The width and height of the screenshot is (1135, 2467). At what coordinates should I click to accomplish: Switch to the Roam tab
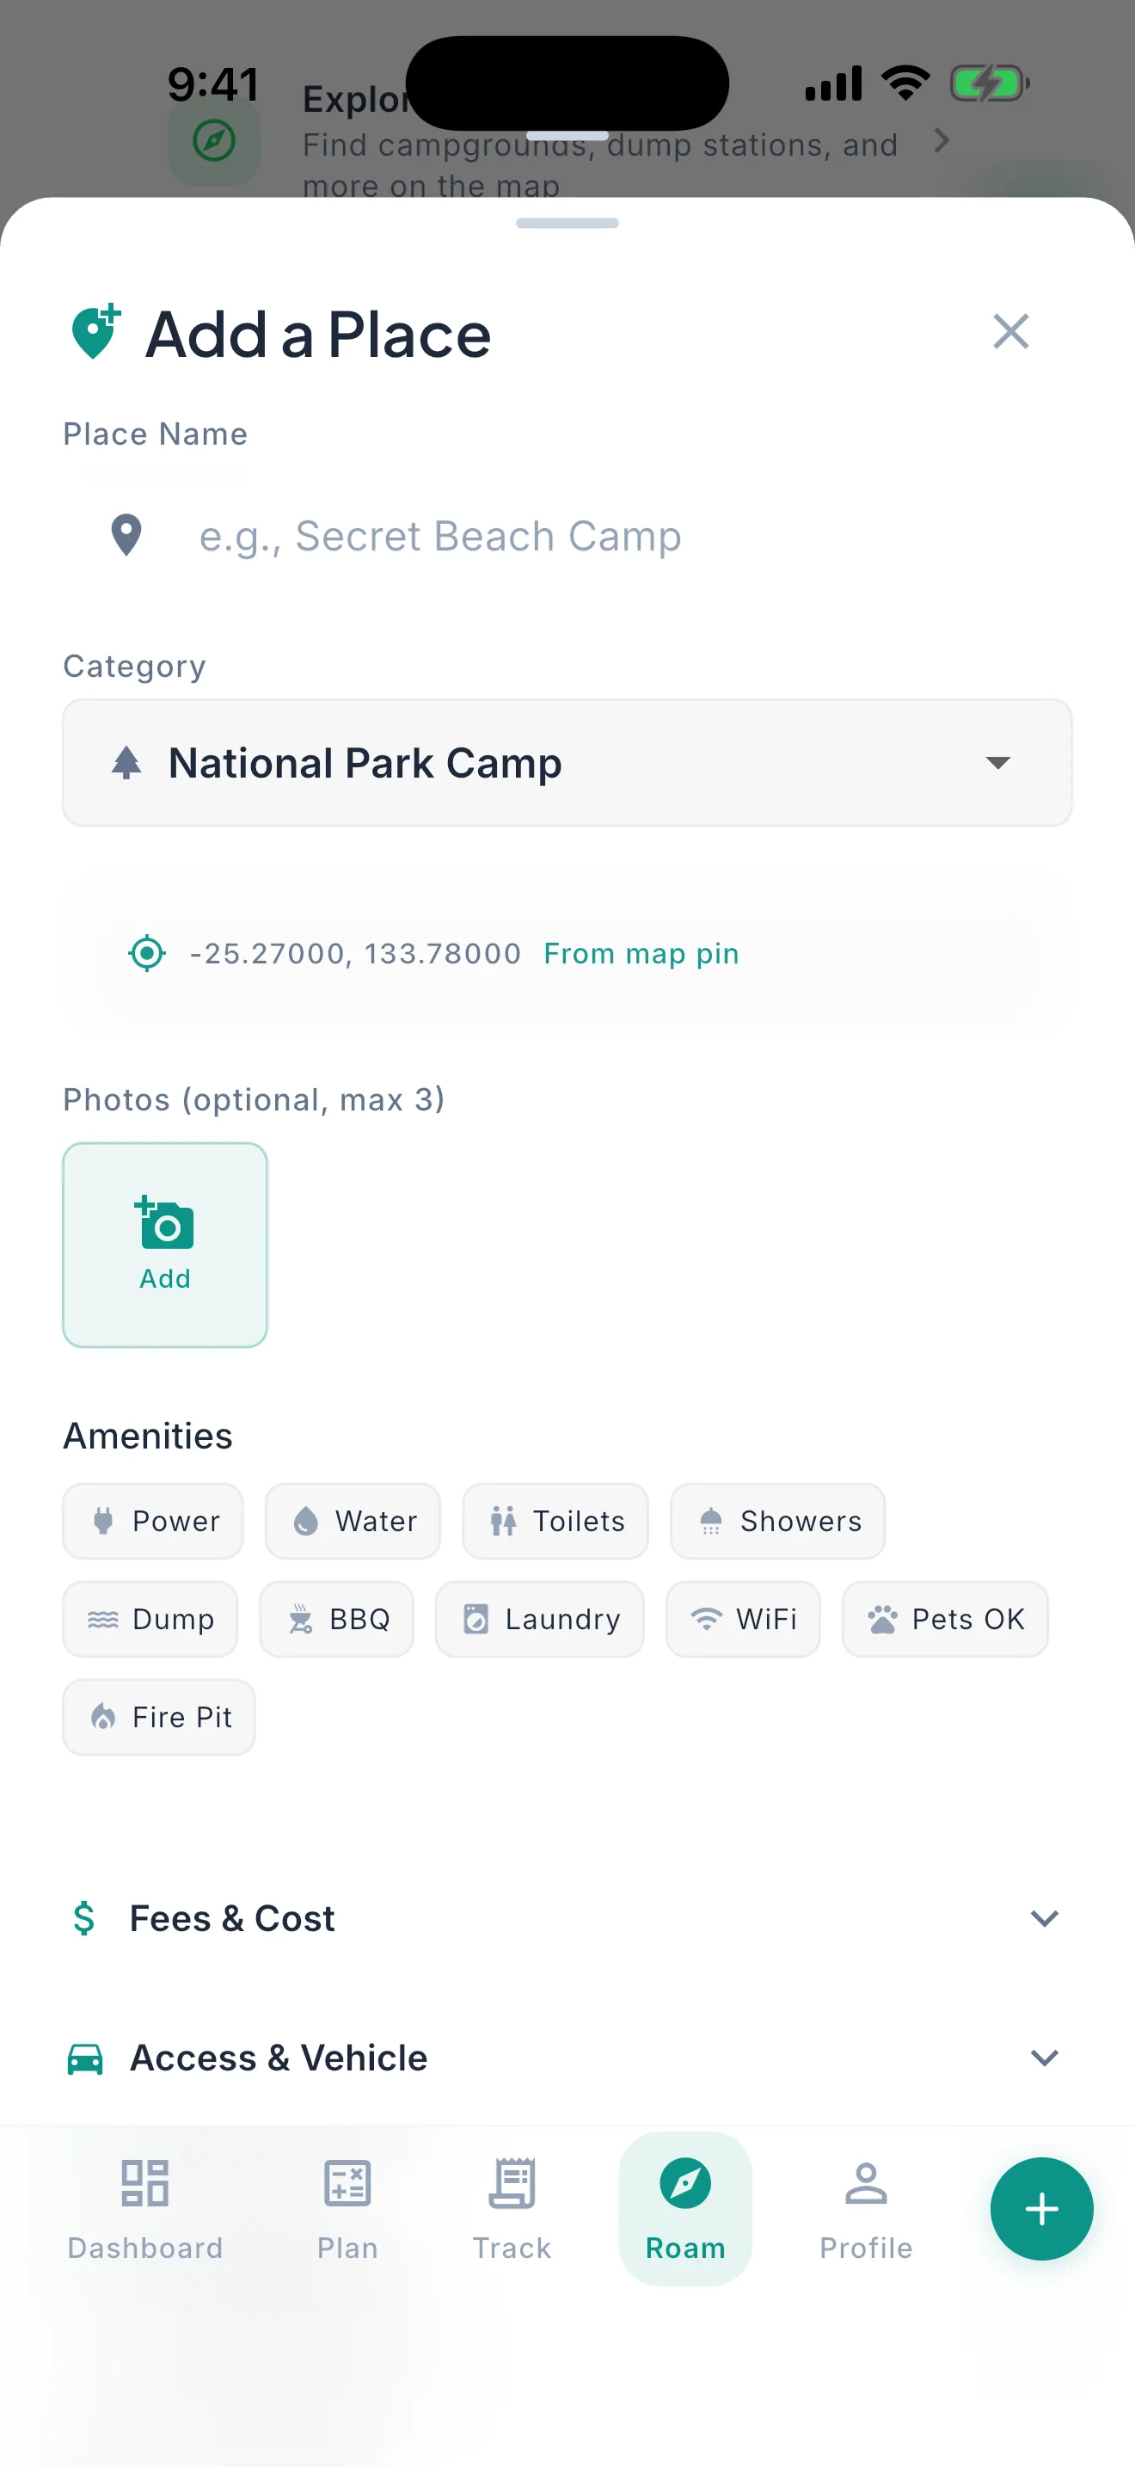pos(685,2208)
